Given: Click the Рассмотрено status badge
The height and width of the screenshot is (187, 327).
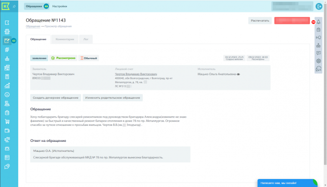Looking at the screenshot, I should [x=63, y=58].
